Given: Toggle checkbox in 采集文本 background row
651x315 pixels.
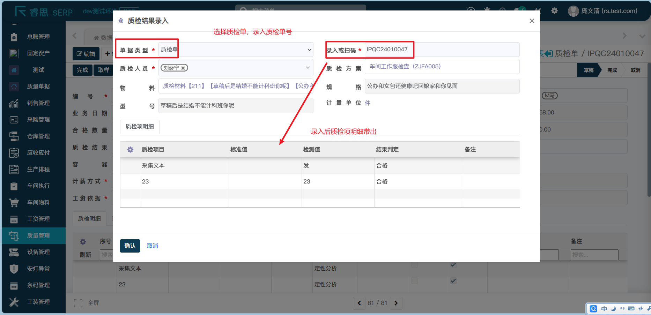Looking at the screenshot, I should tap(453, 265).
